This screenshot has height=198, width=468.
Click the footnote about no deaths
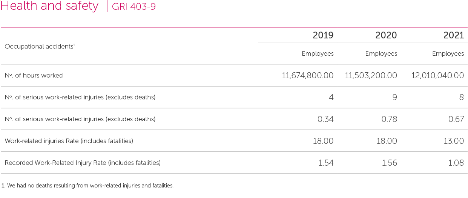click(87, 186)
